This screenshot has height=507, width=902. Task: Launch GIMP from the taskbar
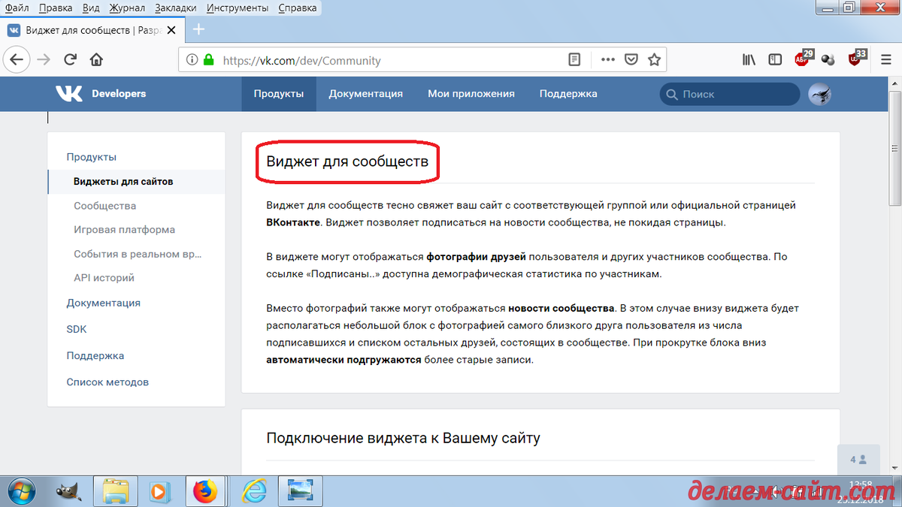68,491
